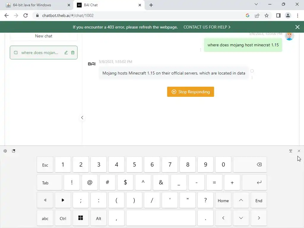The image size is (304, 228).
Task: Delete the 'where does mojan...' chat
Action: [73, 53]
